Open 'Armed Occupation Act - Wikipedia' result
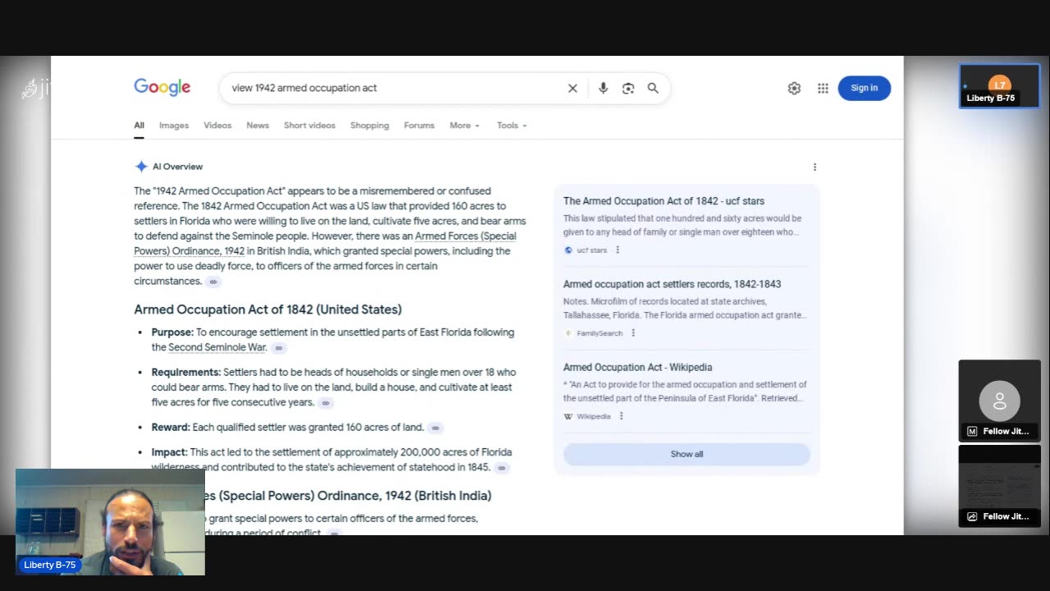The image size is (1050, 591). [x=637, y=367]
